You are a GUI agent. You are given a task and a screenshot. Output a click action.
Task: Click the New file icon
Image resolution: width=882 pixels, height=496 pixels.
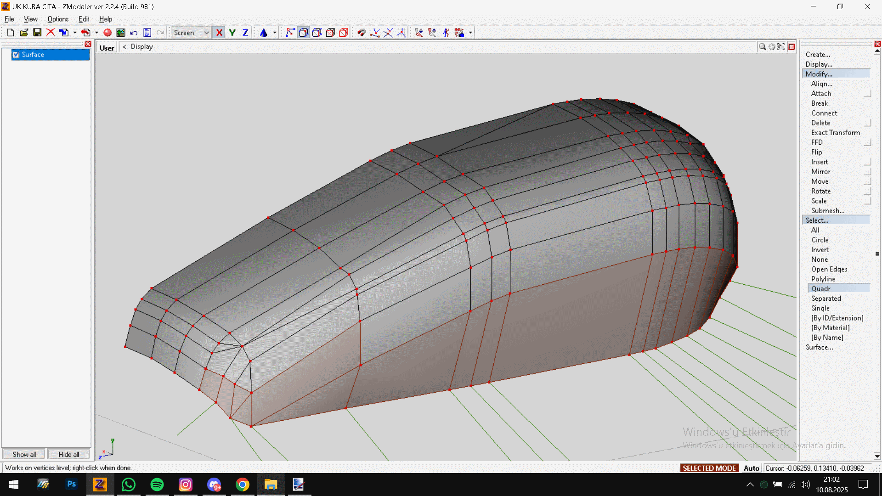10,33
